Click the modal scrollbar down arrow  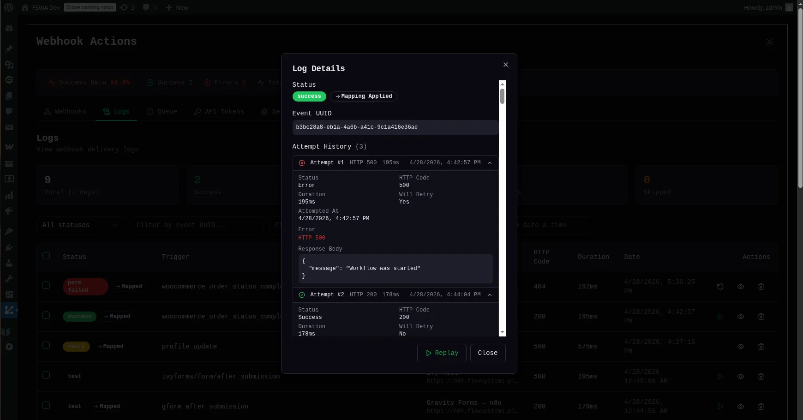pos(503,332)
